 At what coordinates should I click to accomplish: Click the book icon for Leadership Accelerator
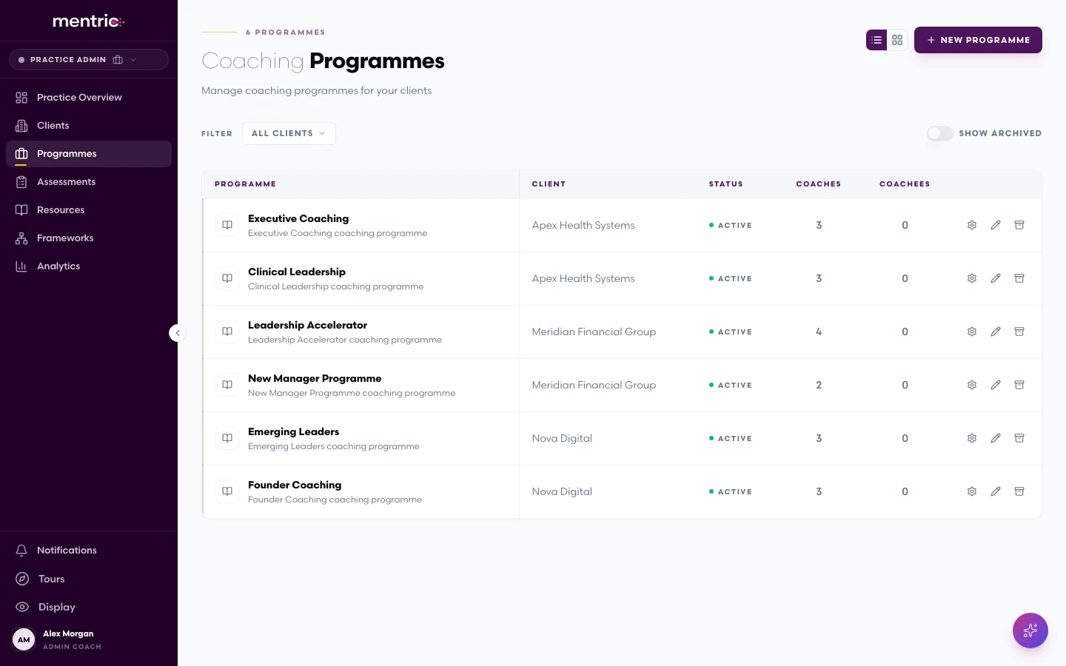(227, 332)
